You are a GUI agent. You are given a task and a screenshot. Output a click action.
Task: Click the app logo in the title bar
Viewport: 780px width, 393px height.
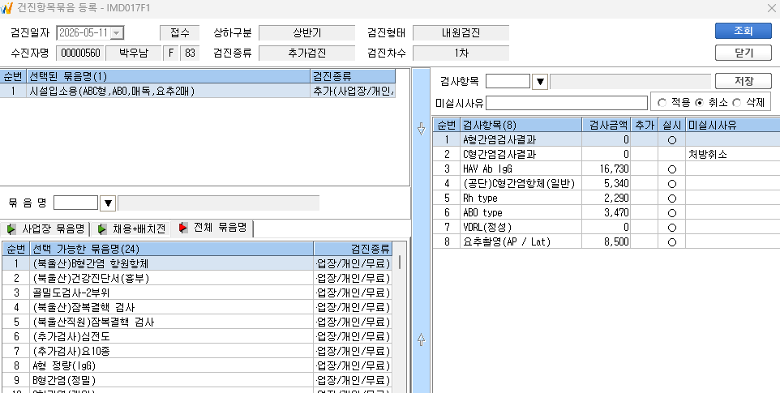click(6, 8)
